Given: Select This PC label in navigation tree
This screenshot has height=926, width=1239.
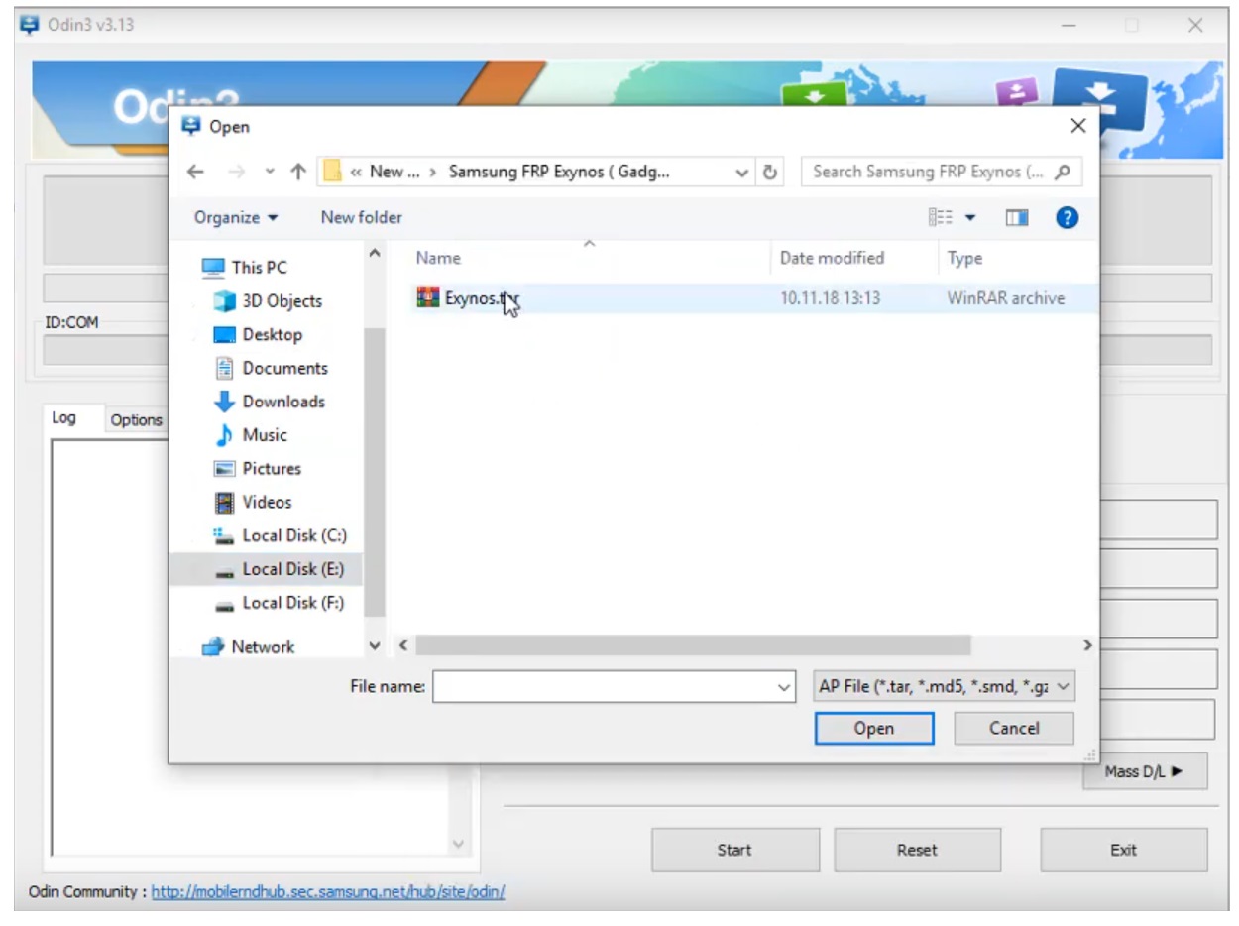Looking at the screenshot, I should pos(260,268).
